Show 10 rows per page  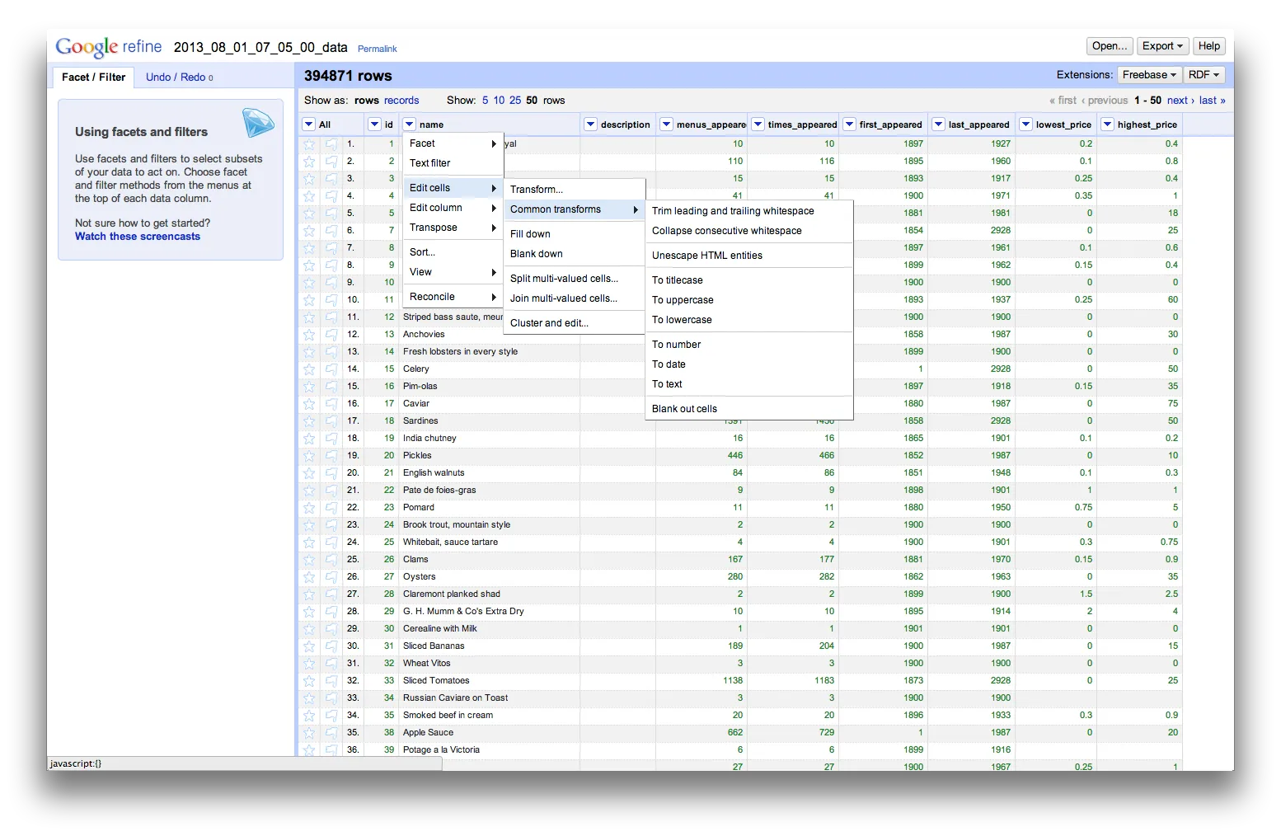tap(499, 100)
